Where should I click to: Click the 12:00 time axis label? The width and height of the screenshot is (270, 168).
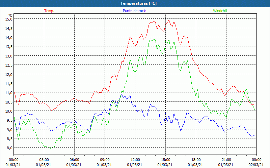[x=135, y=160]
